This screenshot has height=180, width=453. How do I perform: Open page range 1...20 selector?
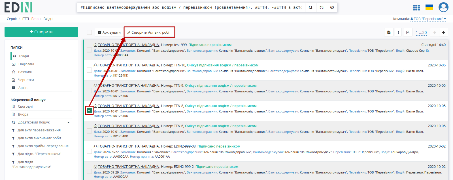click(x=421, y=32)
